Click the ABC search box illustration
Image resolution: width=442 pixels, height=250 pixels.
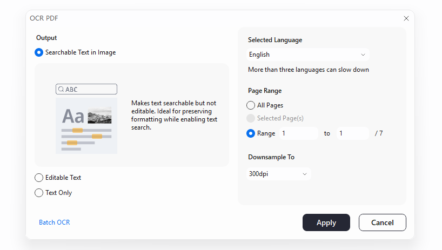click(86, 89)
